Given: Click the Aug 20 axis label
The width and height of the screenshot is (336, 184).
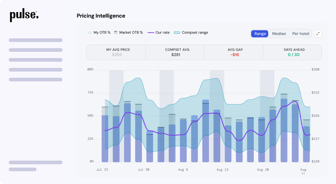Looking at the screenshot, I should (x=263, y=170).
